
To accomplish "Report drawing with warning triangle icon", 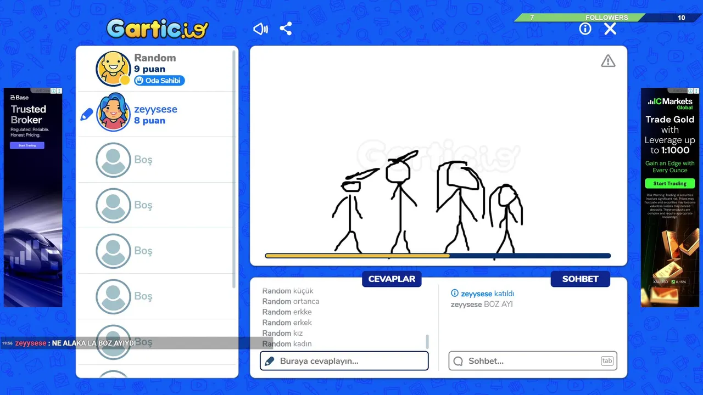I will pyautogui.click(x=608, y=61).
